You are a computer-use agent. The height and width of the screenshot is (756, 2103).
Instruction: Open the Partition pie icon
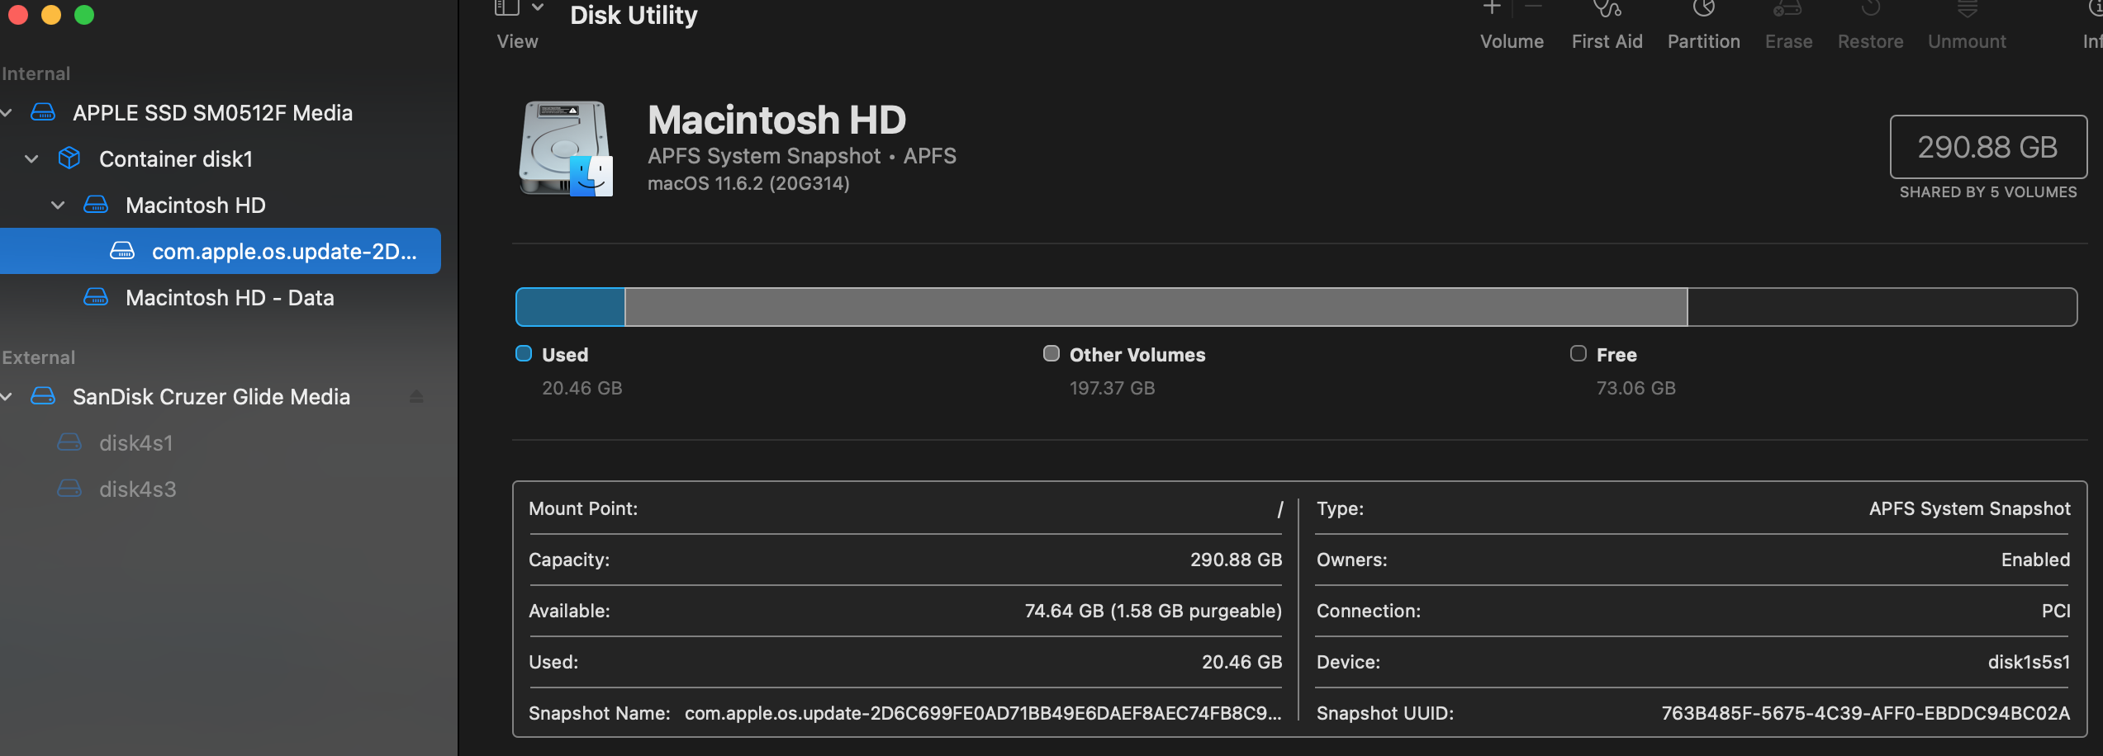[1703, 9]
